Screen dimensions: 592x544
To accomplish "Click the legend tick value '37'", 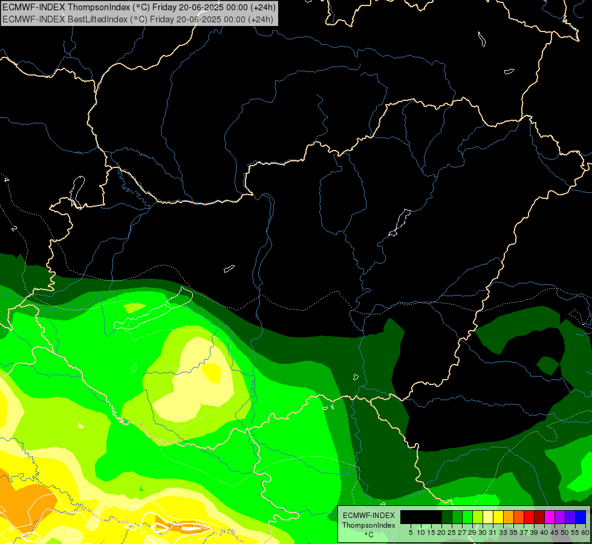I will coord(524,533).
